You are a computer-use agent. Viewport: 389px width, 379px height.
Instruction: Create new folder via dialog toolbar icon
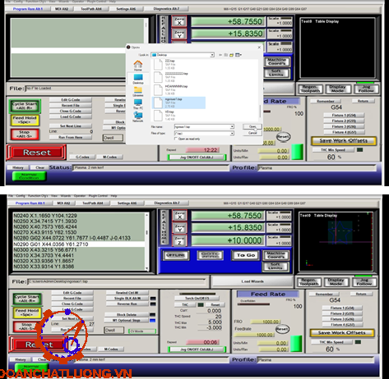[x=232, y=55]
